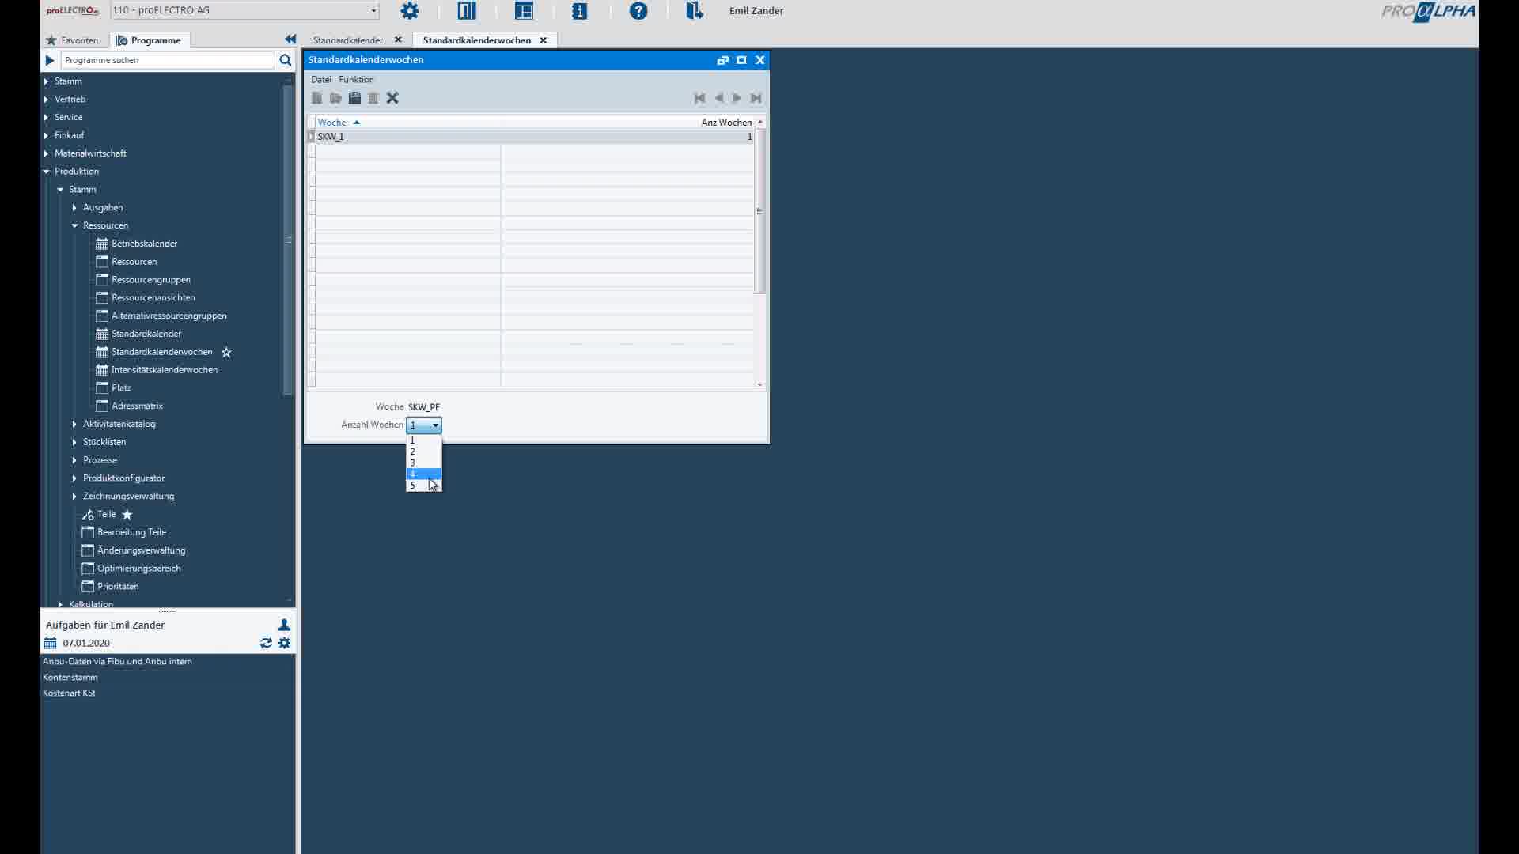This screenshot has width=1519, height=854.
Task: Select option 2 in the Anzahl Wochen list
Action: click(x=424, y=452)
